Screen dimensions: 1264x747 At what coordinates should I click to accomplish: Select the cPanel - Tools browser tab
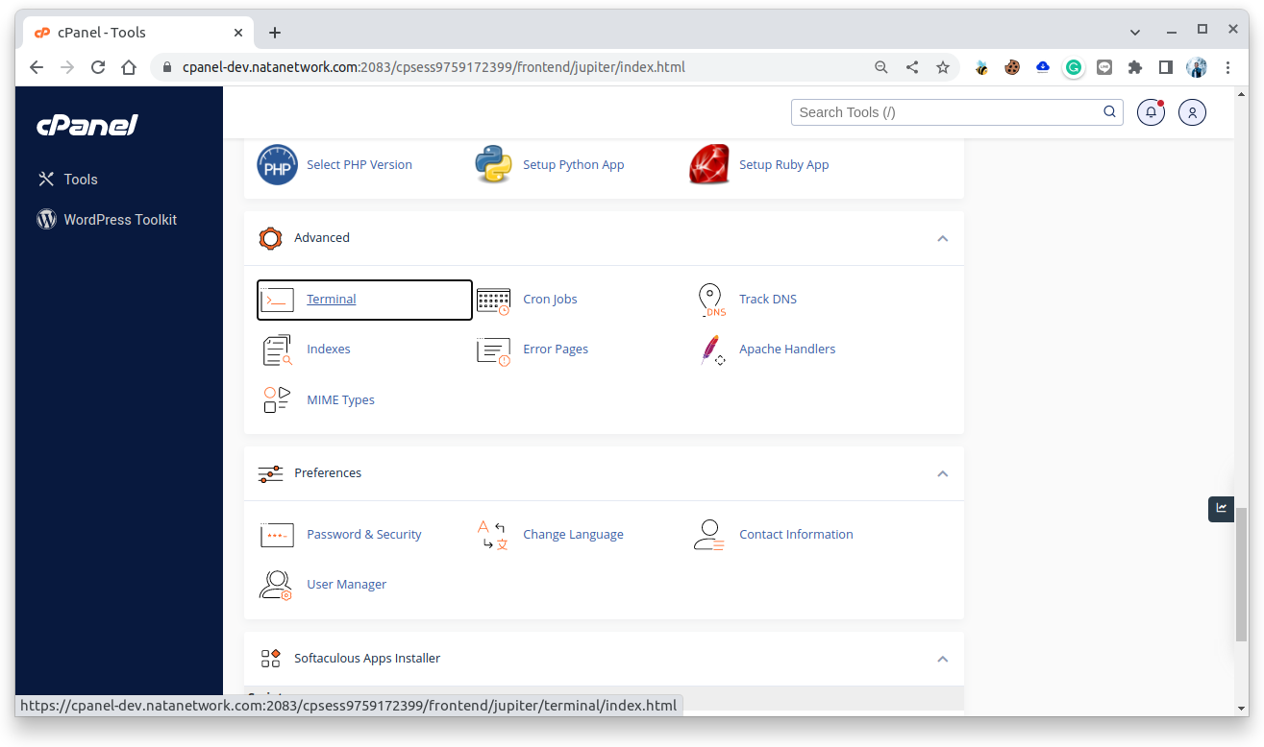click(x=140, y=33)
